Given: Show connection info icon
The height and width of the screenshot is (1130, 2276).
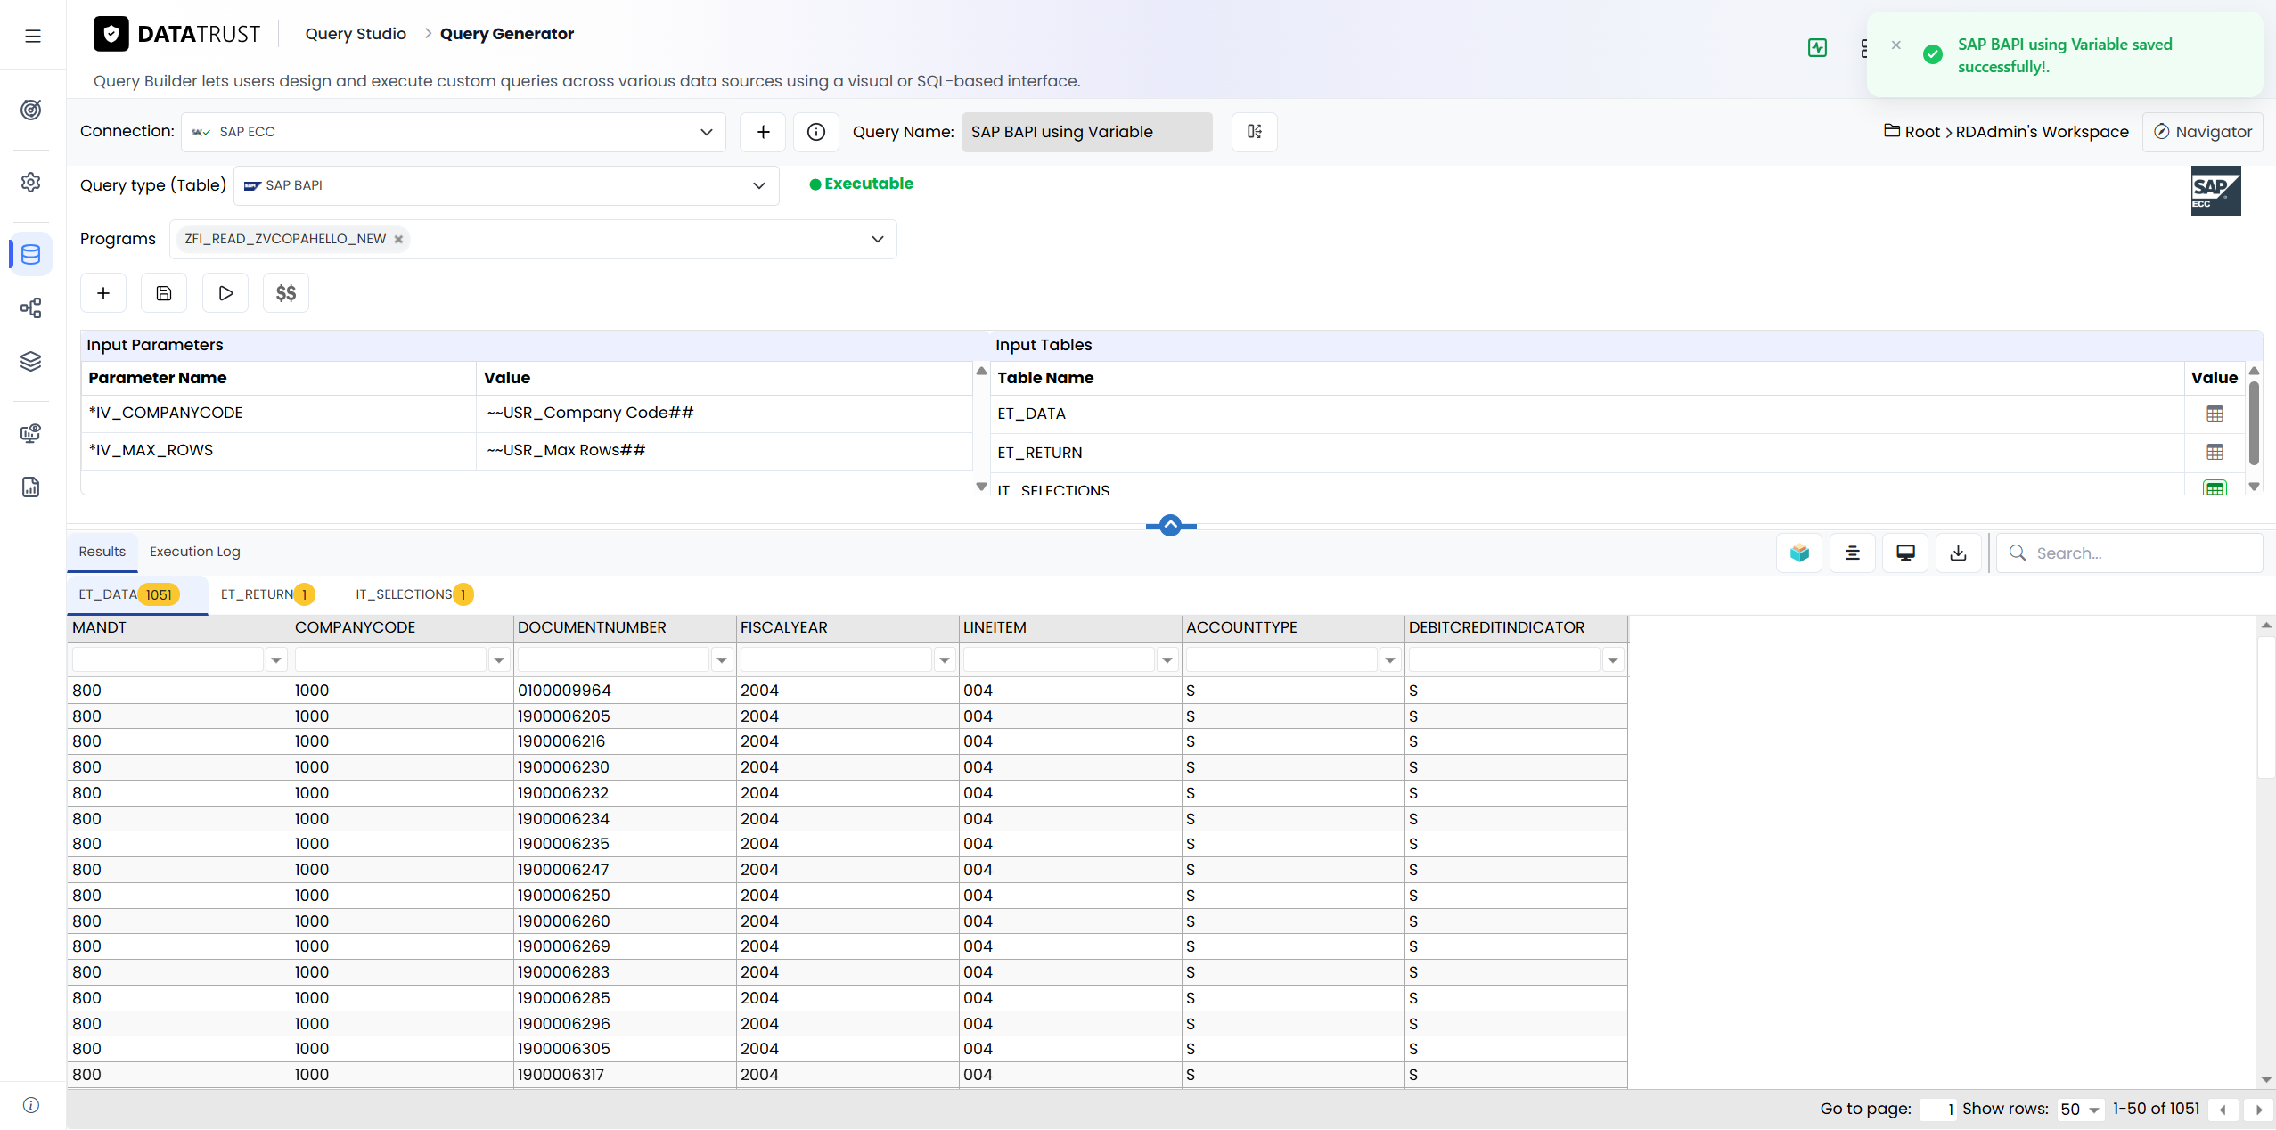Looking at the screenshot, I should click(815, 132).
